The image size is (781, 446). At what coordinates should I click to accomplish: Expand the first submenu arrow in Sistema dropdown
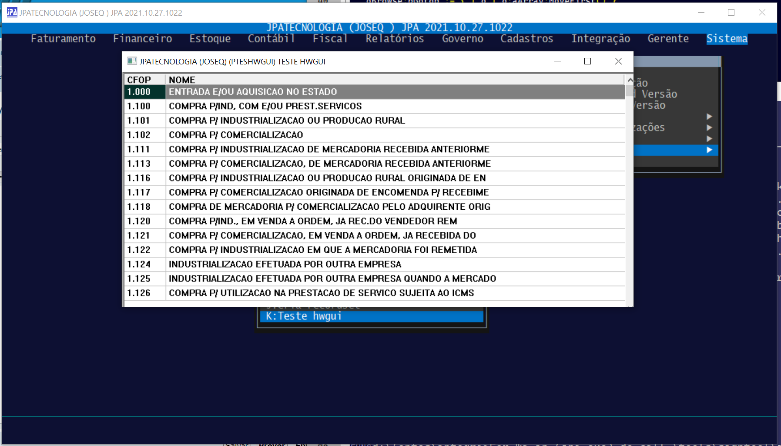[x=709, y=117]
